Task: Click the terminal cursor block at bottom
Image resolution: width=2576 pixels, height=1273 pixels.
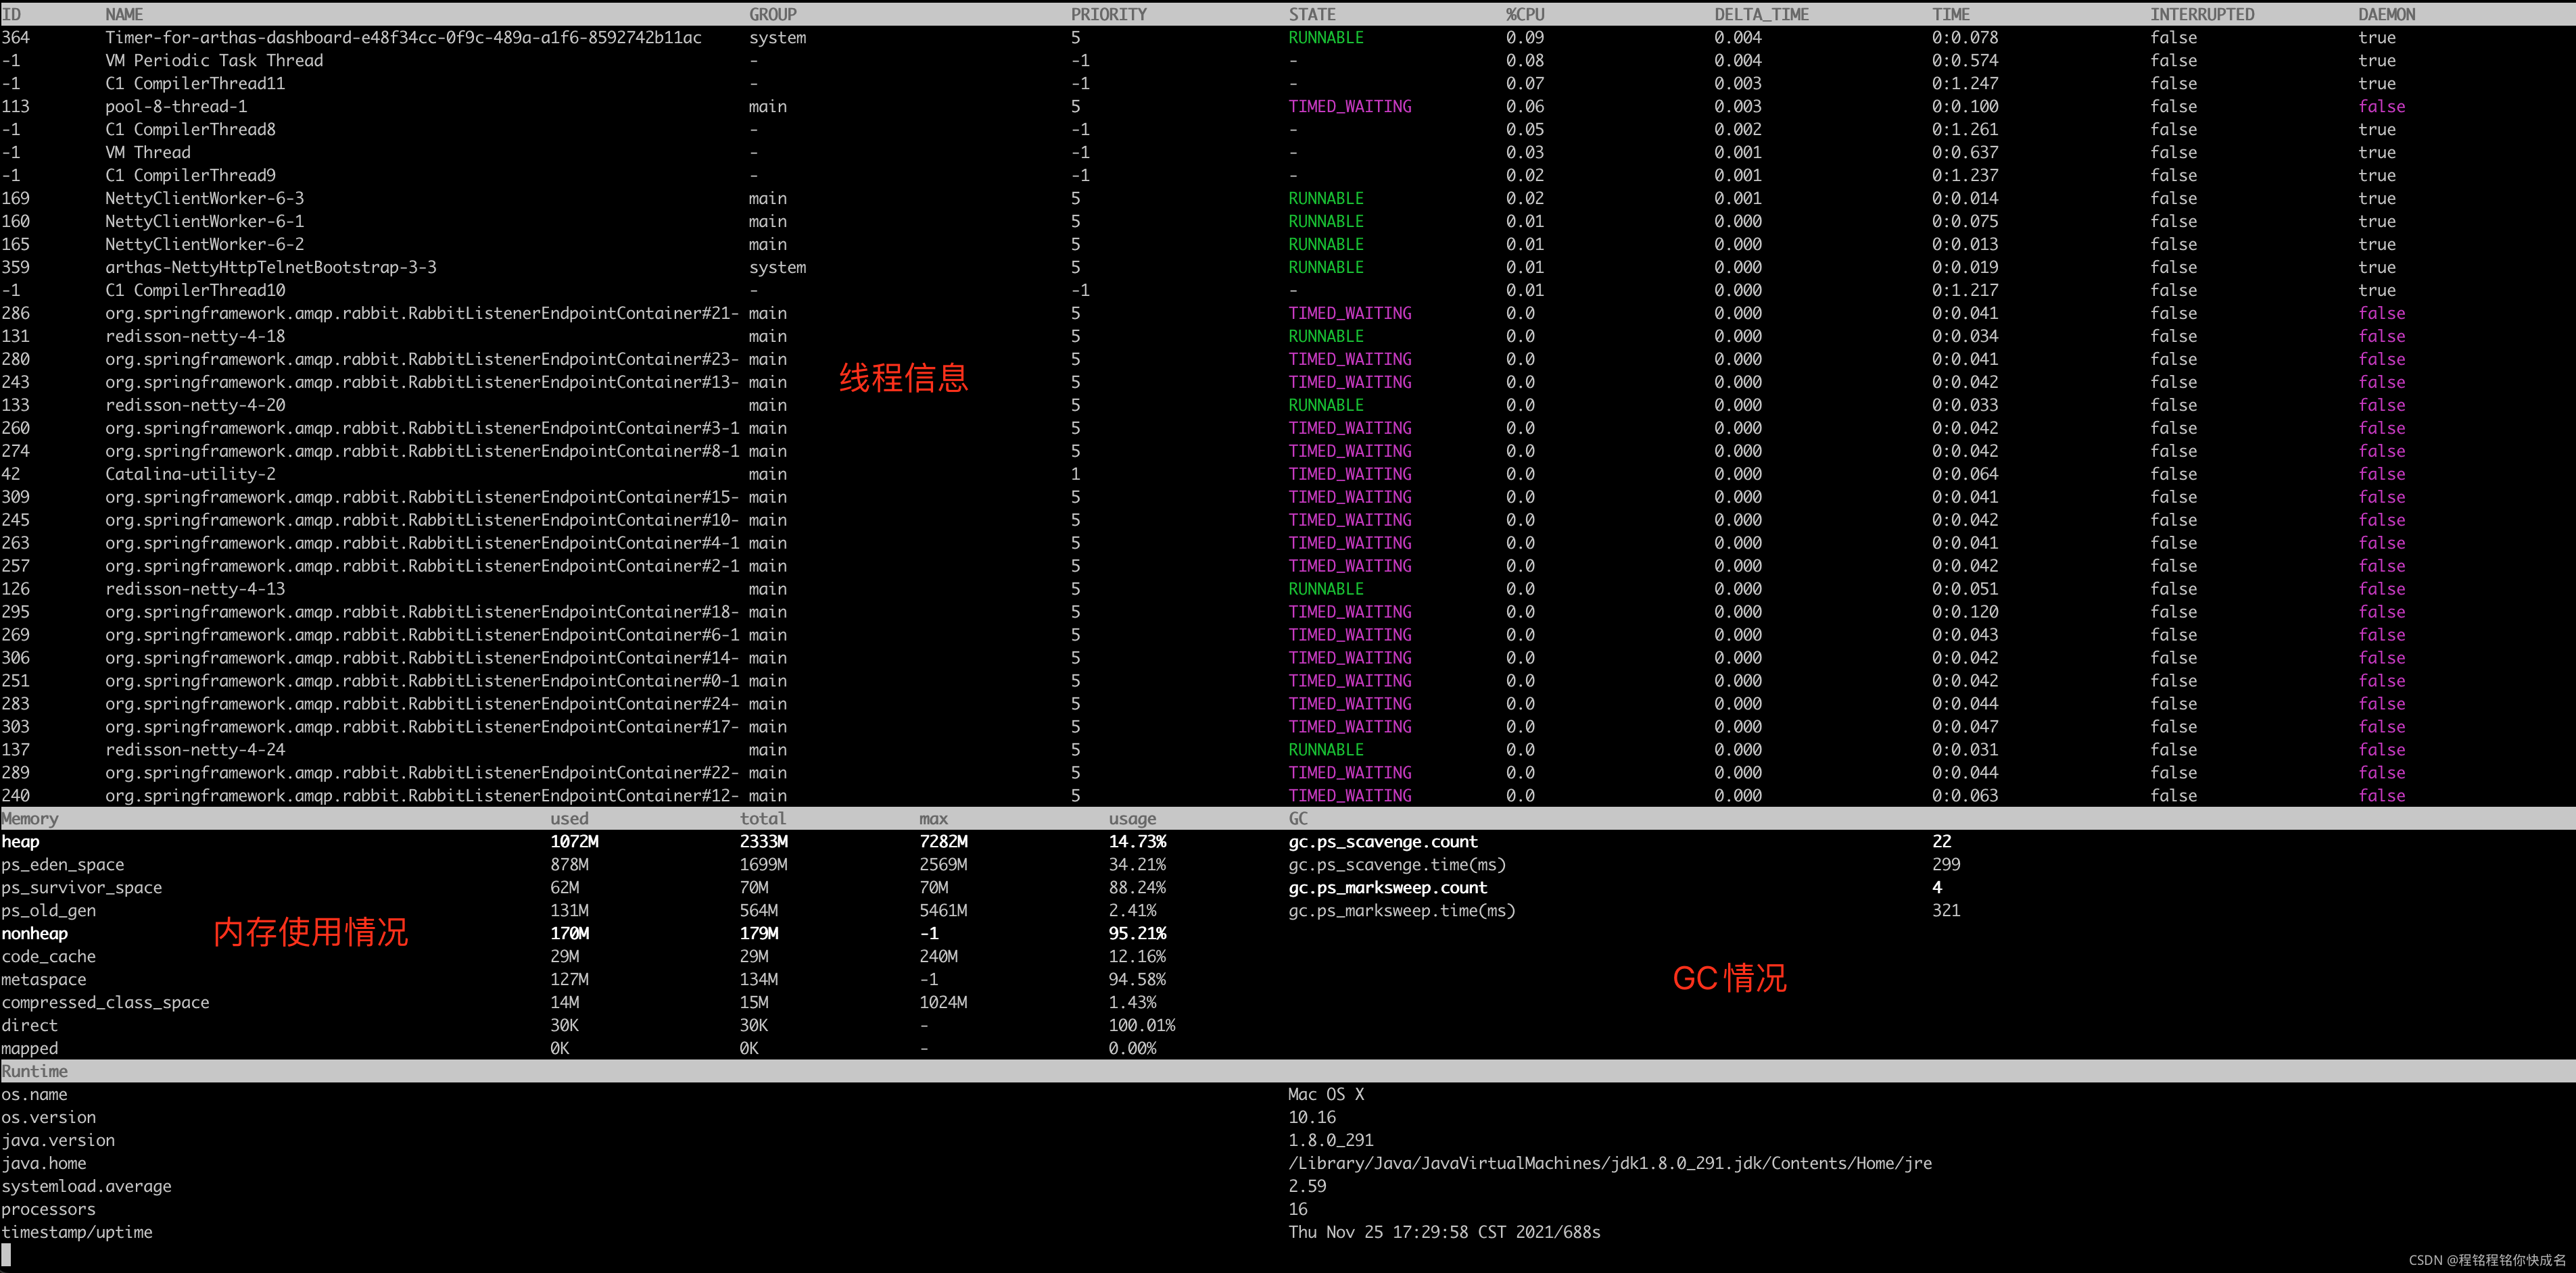Action: click(x=6, y=1255)
